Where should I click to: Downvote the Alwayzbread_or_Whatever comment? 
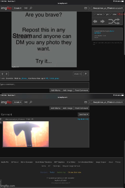click(1, 122)
